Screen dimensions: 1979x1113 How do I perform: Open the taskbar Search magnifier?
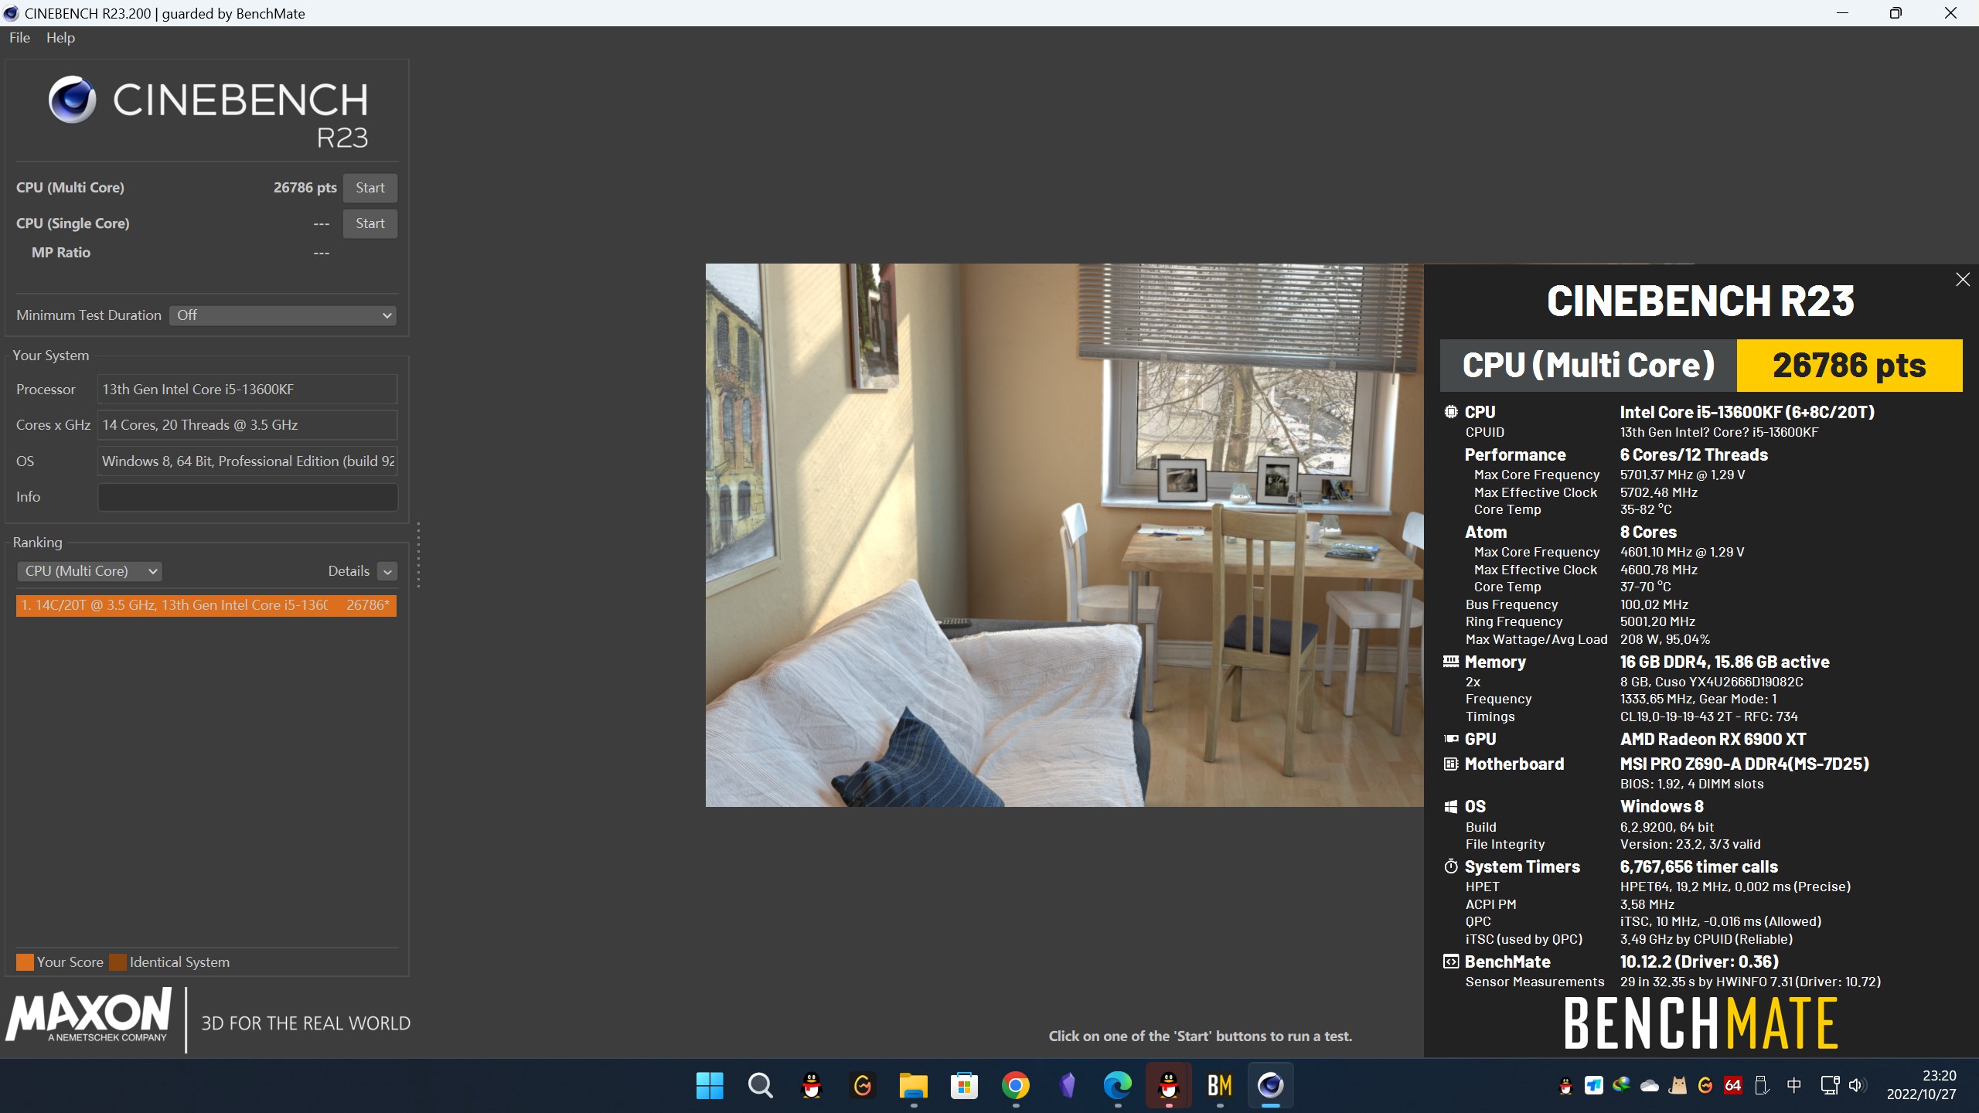tap(760, 1086)
